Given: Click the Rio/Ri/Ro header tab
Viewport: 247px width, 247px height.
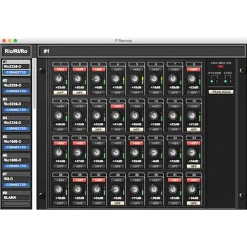Looking at the screenshot, I should point(16,51).
